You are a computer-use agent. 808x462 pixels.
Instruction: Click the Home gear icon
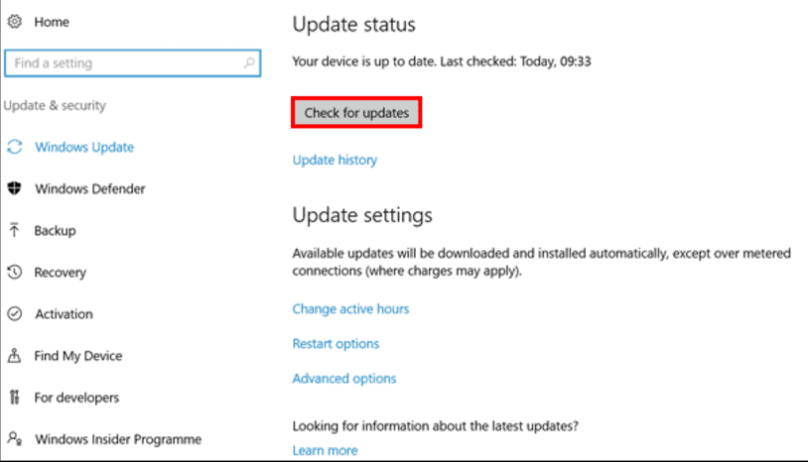click(15, 22)
